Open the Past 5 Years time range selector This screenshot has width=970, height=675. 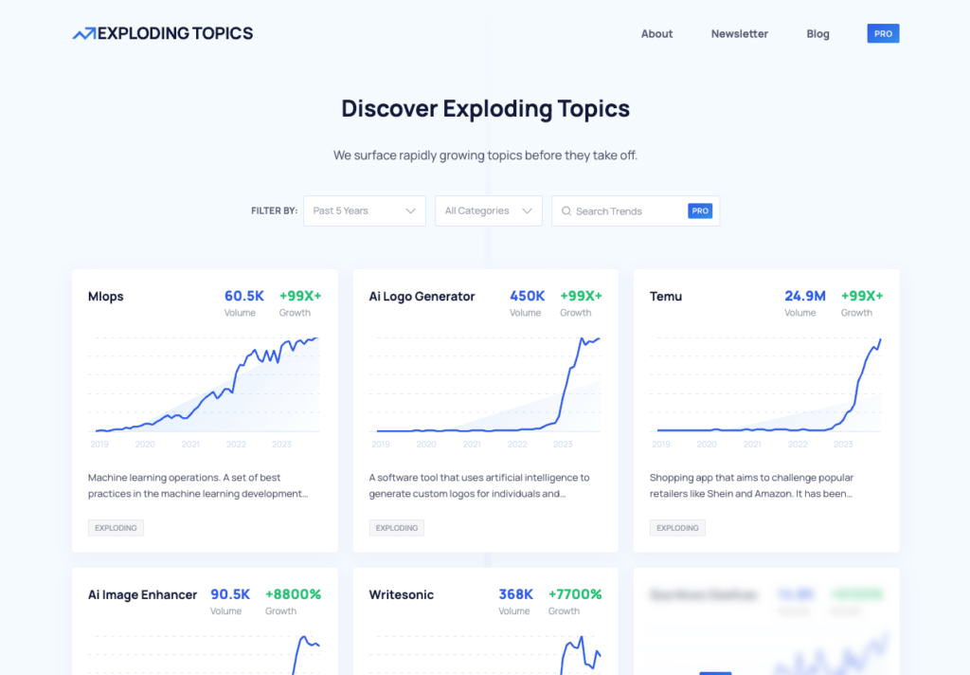click(364, 210)
